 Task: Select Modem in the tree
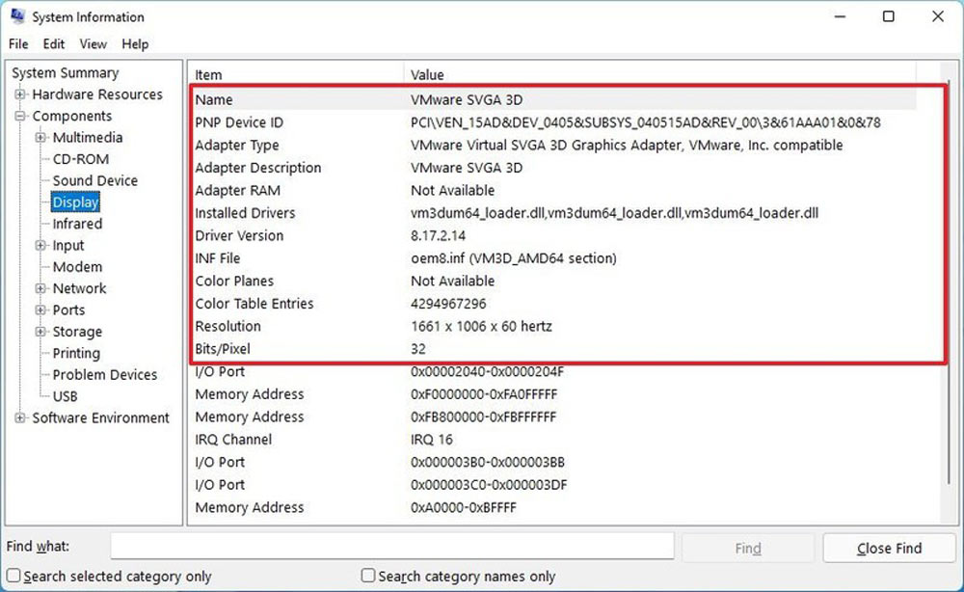[x=77, y=267]
